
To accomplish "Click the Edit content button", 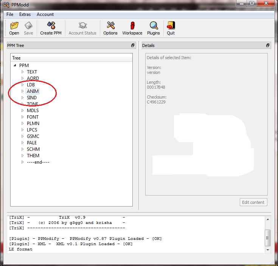I will click(253, 202).
